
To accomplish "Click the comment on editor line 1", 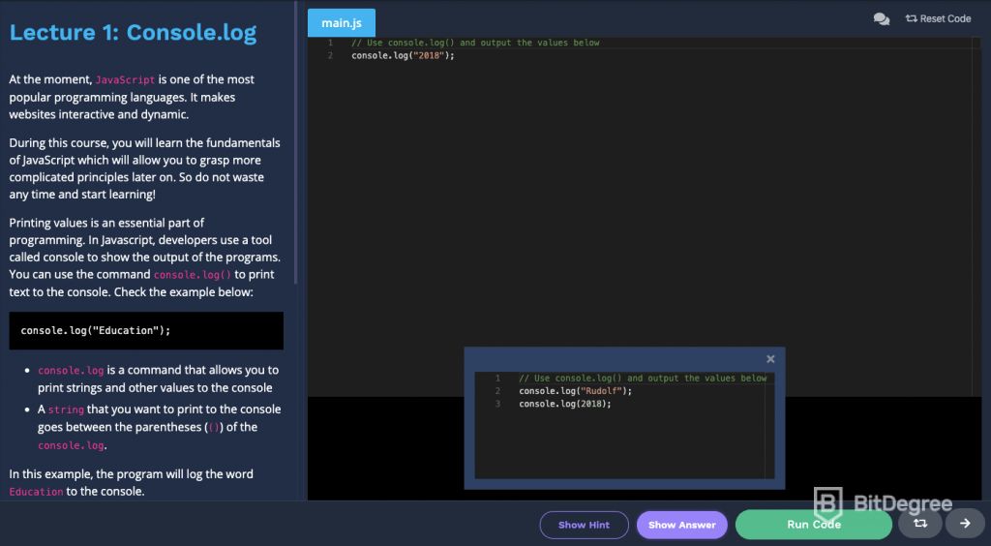I will click(x=475, y=43).
